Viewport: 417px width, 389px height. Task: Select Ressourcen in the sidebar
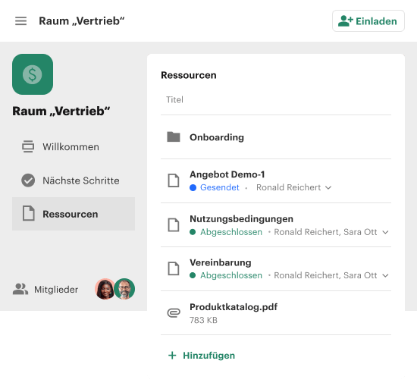(74, 214)
